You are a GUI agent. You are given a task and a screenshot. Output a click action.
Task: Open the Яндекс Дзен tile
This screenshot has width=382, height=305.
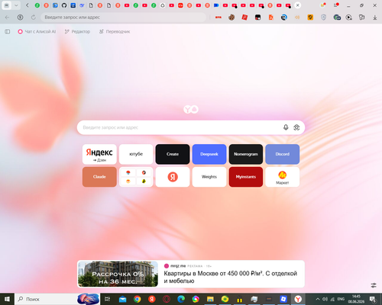(x=99, y=154)
